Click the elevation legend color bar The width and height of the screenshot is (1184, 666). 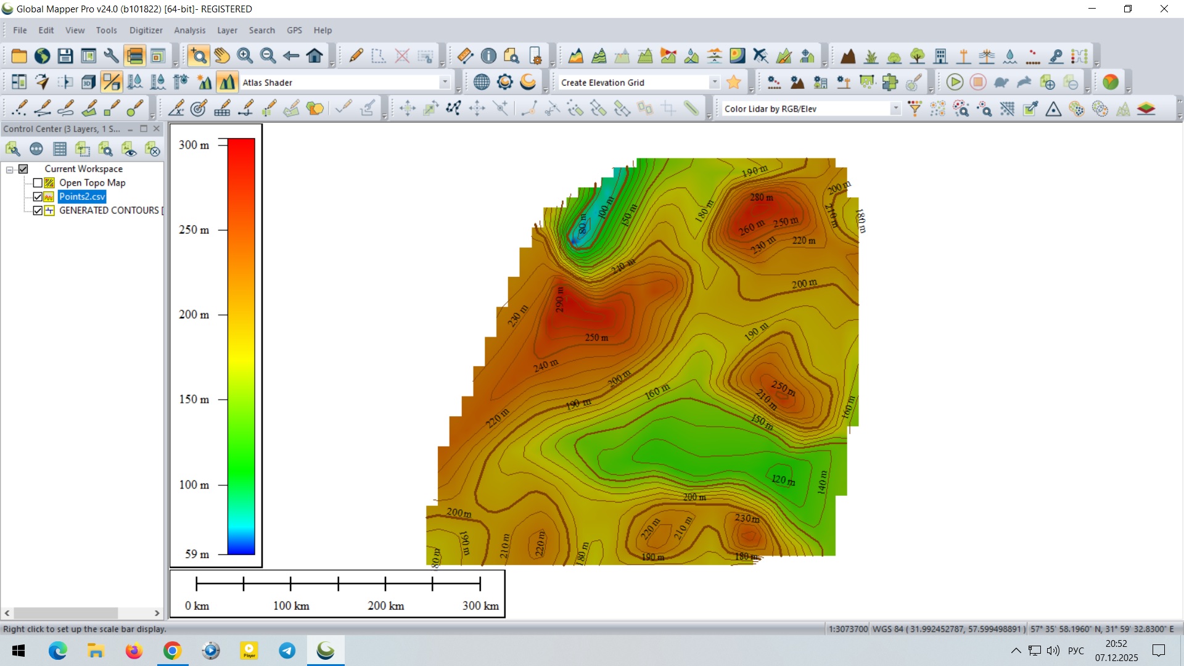(x=241, y=345)
